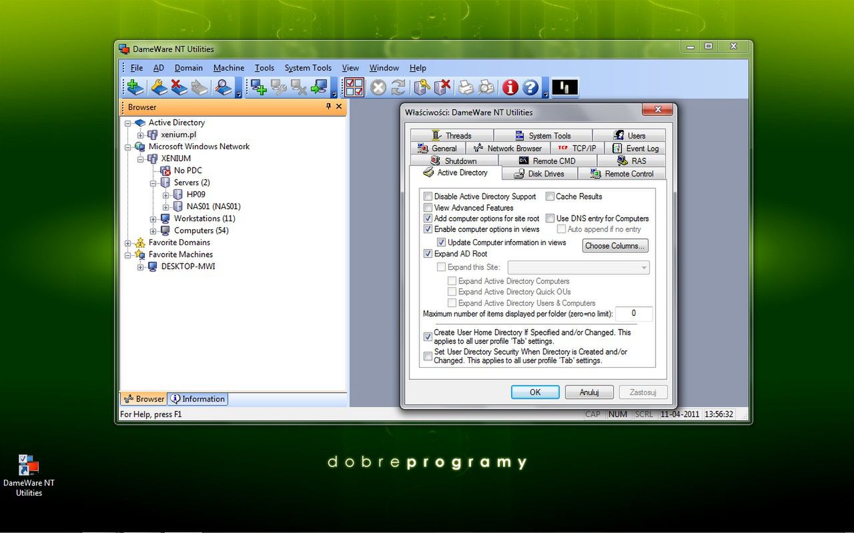Check Set User Directory Security checkbox
Screen dimensions: 854x533
(428, 356)
